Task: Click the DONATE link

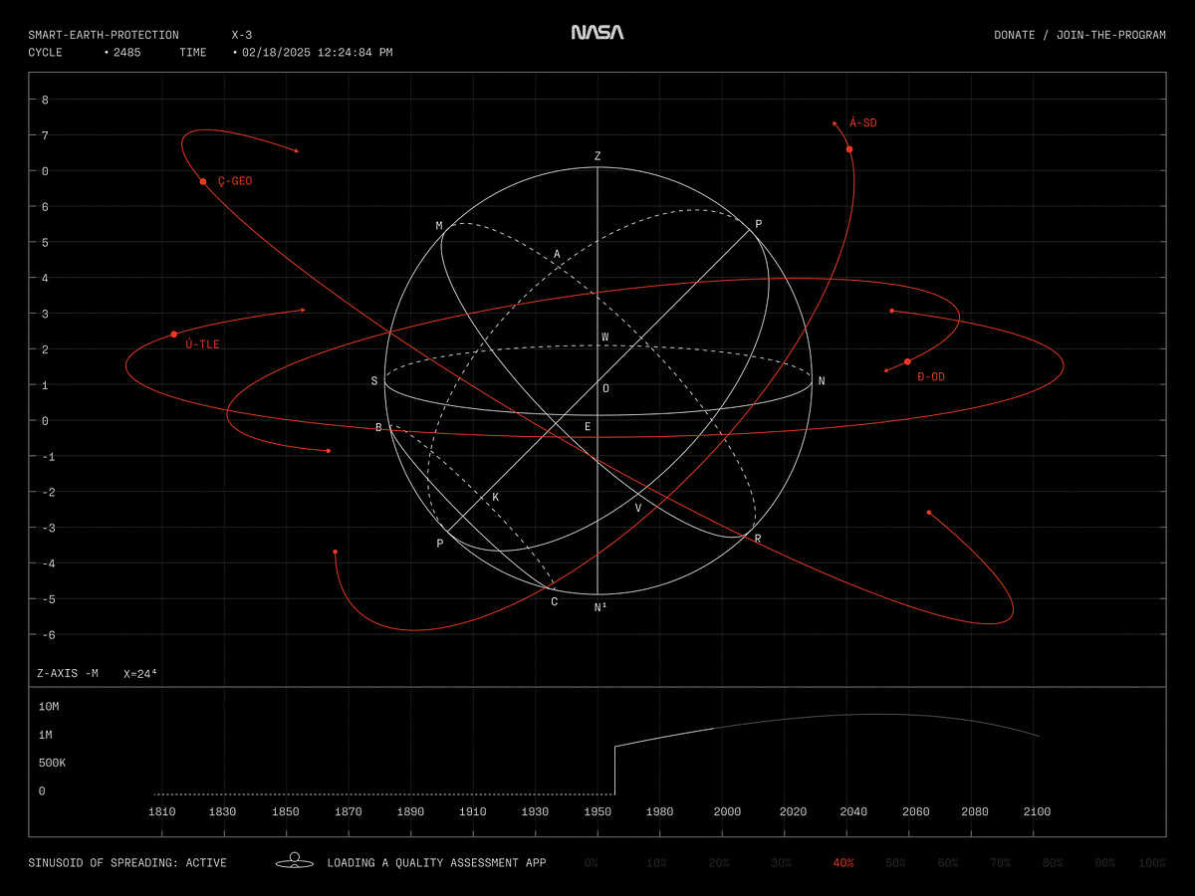Action: (x=1012, y=35)
